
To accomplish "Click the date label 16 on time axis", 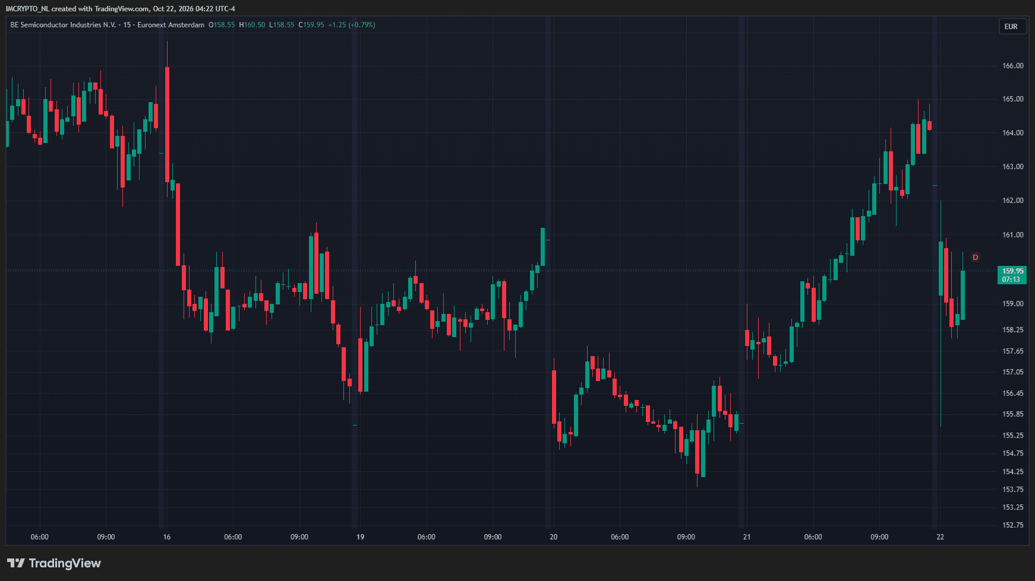I will (167, 537).
